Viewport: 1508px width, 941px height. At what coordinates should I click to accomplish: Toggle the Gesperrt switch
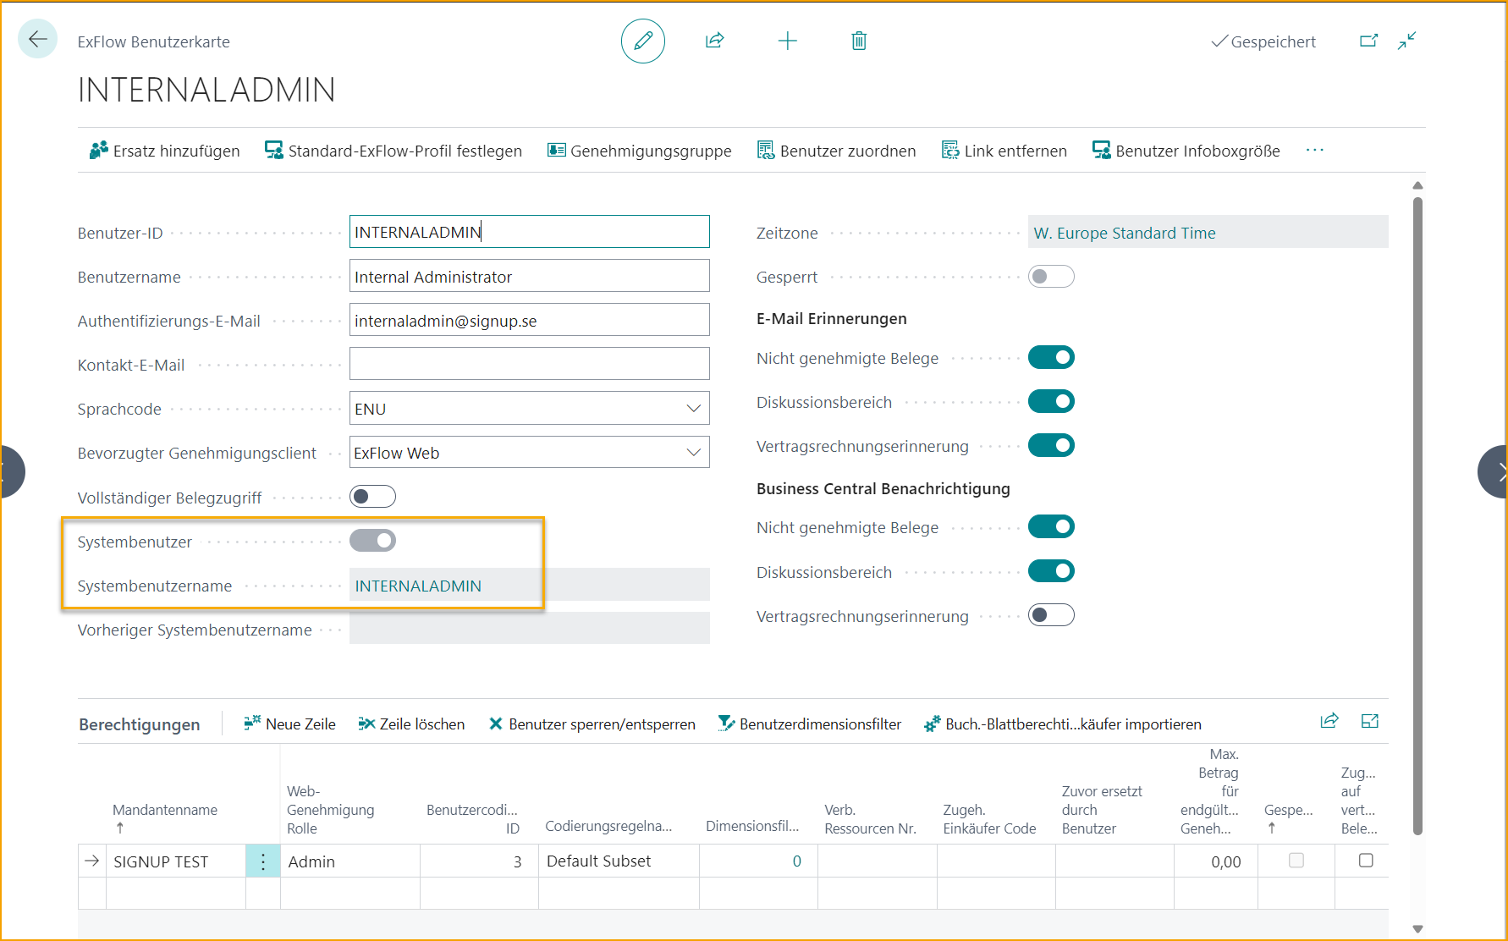click(x=1051, y=277)
